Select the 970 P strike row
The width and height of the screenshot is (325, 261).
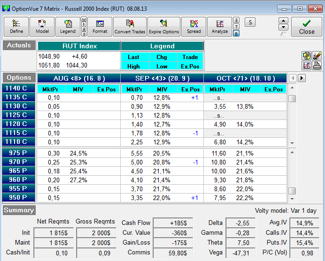click(x=19, y=162)
